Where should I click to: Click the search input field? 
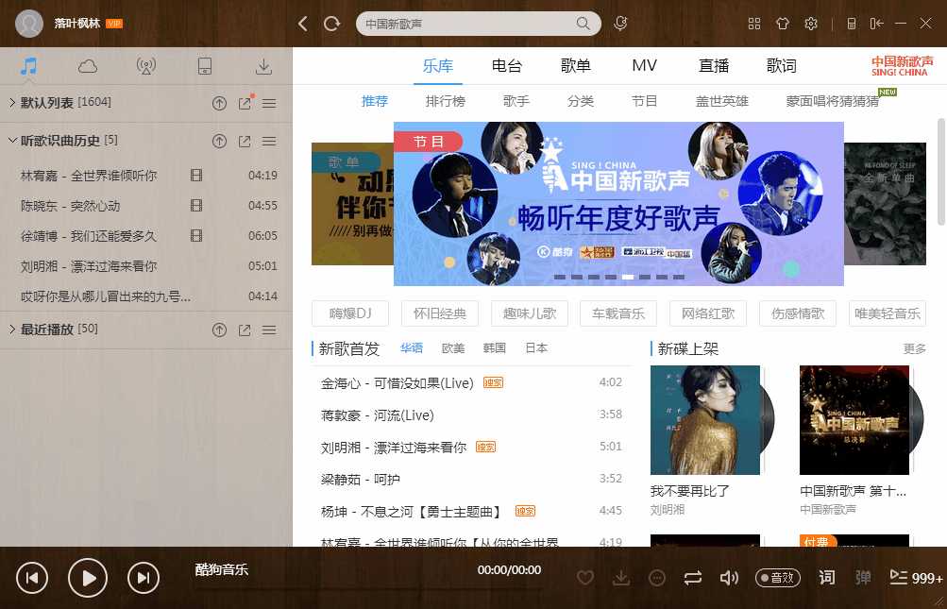pos(467,24)
